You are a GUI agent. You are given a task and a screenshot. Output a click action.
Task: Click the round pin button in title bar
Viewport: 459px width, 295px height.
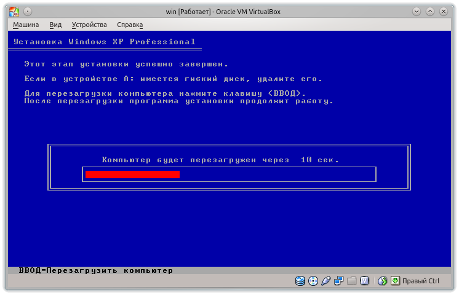(x=28, y=12)
